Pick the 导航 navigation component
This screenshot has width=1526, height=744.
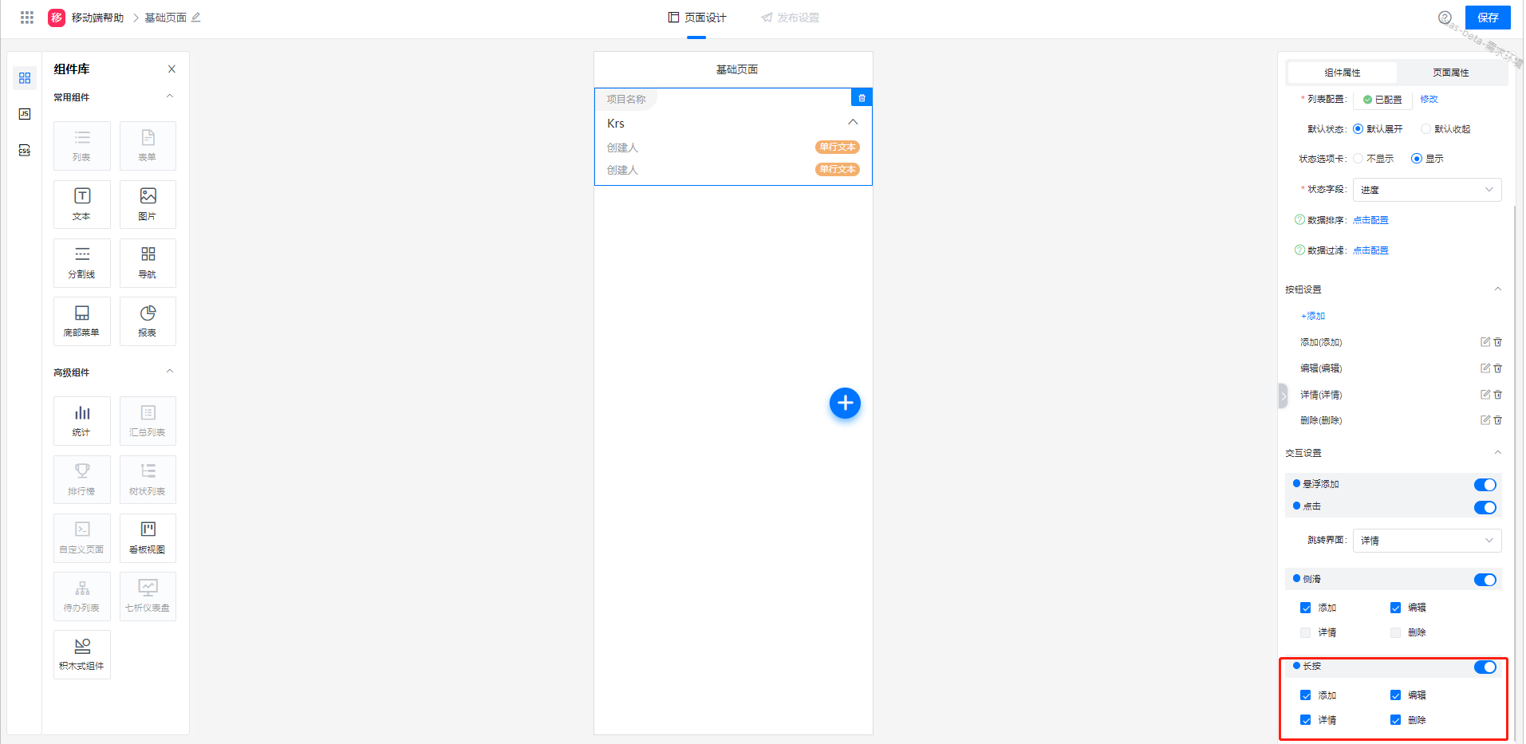coord(148,263)
